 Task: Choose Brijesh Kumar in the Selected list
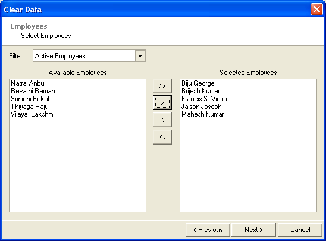click(200, 91)
